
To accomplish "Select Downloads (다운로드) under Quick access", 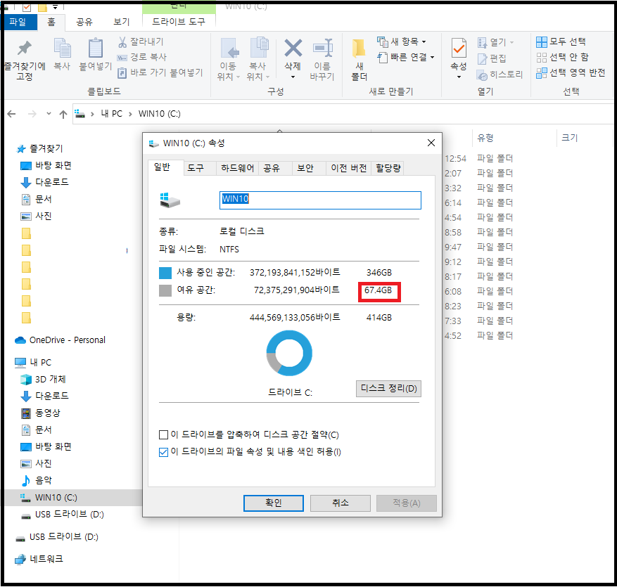I will (x=44, y=182).
